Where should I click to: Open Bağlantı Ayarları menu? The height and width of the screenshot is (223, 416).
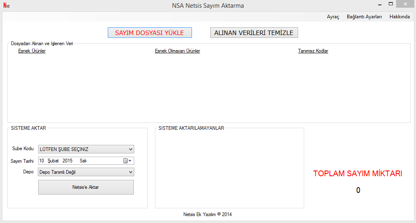pos(364,17)
